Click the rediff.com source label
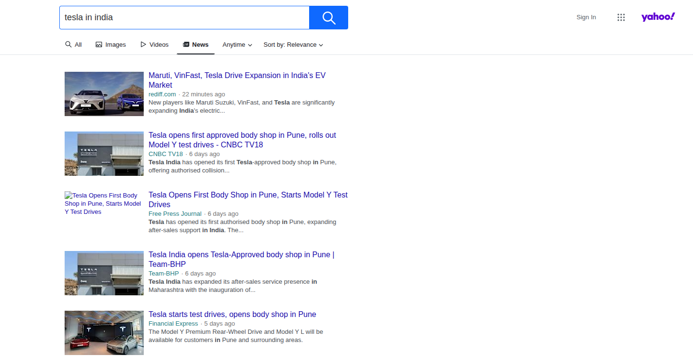The height and width of the screenshot is (356, 693). 162,94
